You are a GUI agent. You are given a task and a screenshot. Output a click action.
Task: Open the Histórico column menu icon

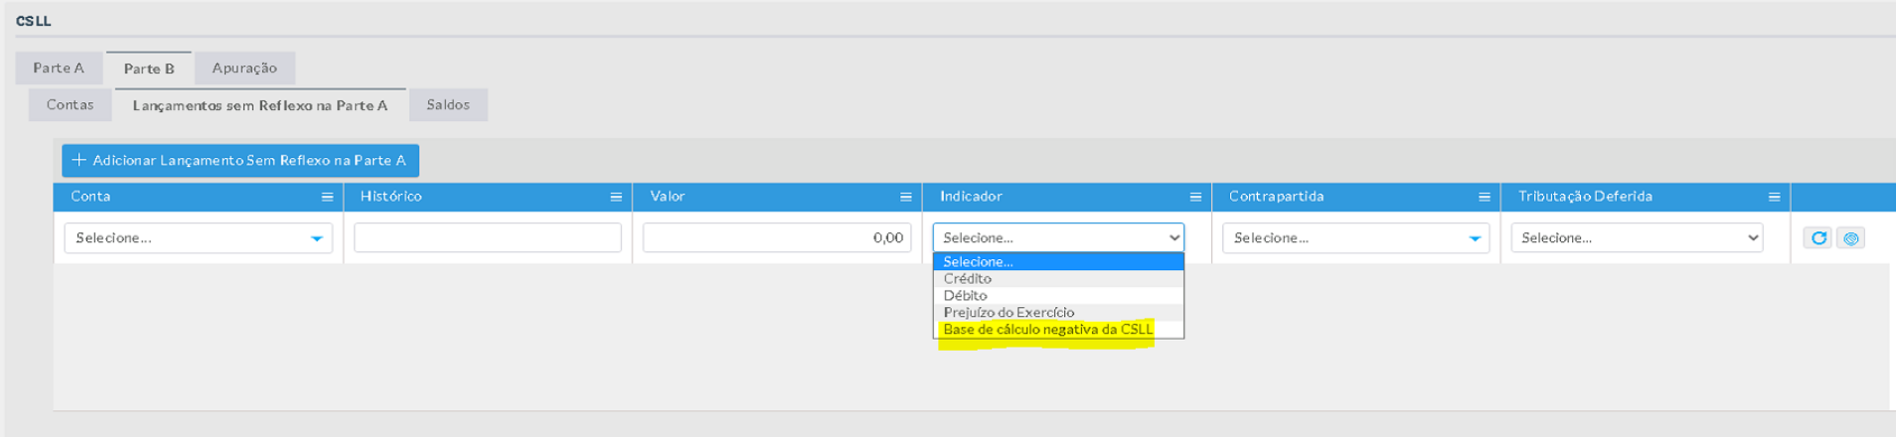616,197
